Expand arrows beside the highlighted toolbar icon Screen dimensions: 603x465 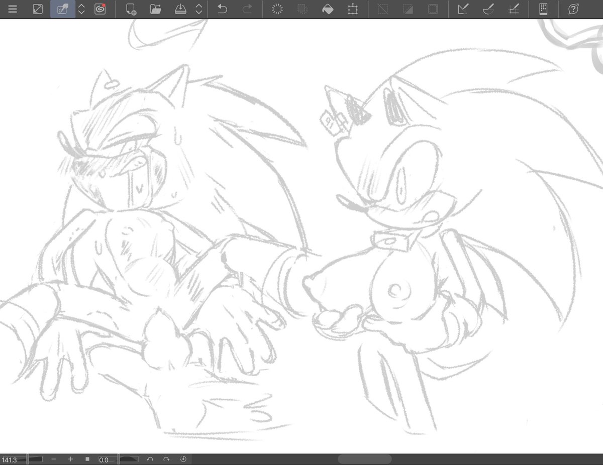tap(81, 9)
